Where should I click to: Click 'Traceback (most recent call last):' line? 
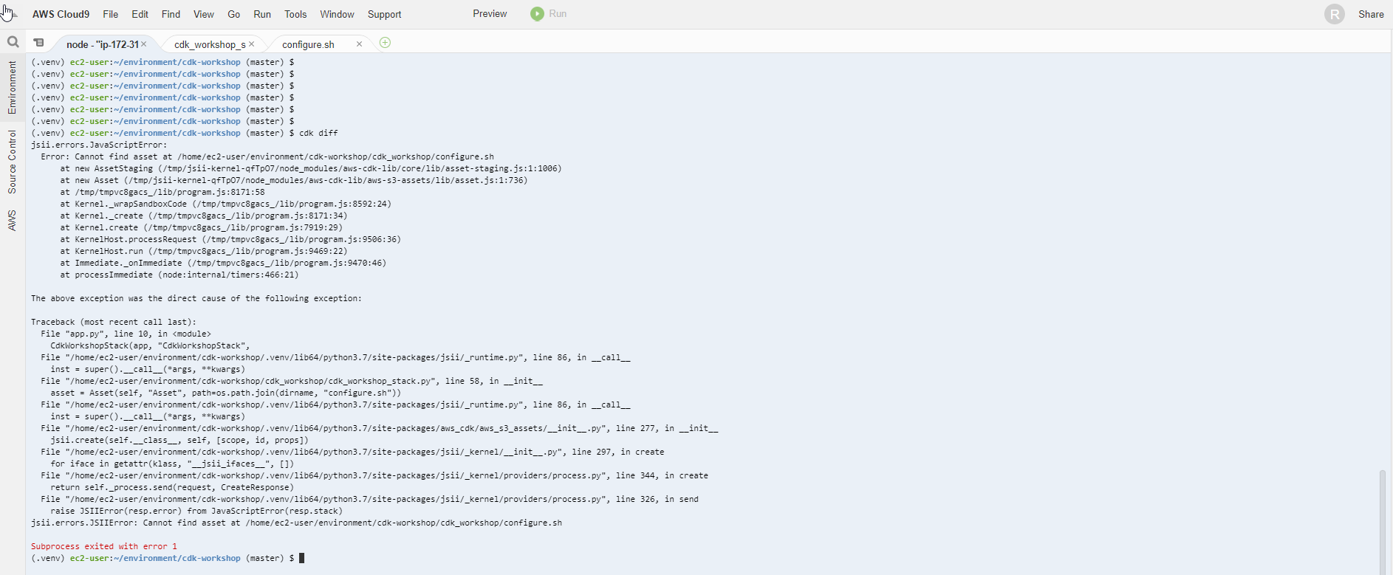[x=114, y=322]
